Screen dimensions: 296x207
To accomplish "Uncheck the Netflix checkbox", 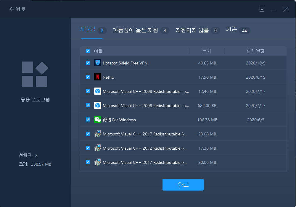I will [x=88, y=77].
